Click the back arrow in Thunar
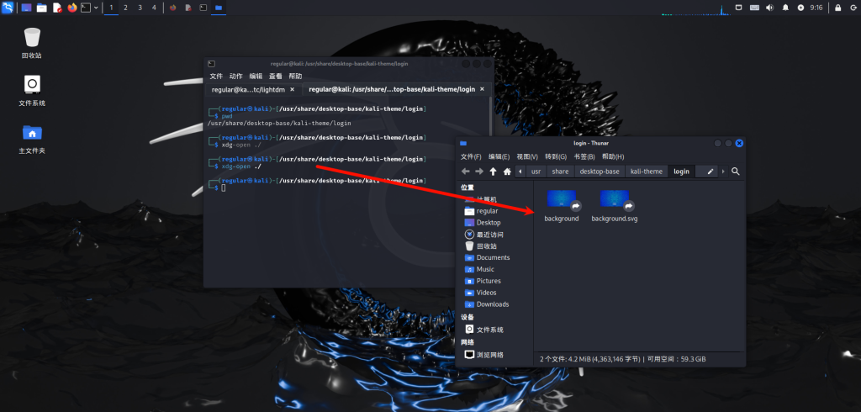Image resolution: width=861 pixels, height=412 pixels. coord(465,172)
